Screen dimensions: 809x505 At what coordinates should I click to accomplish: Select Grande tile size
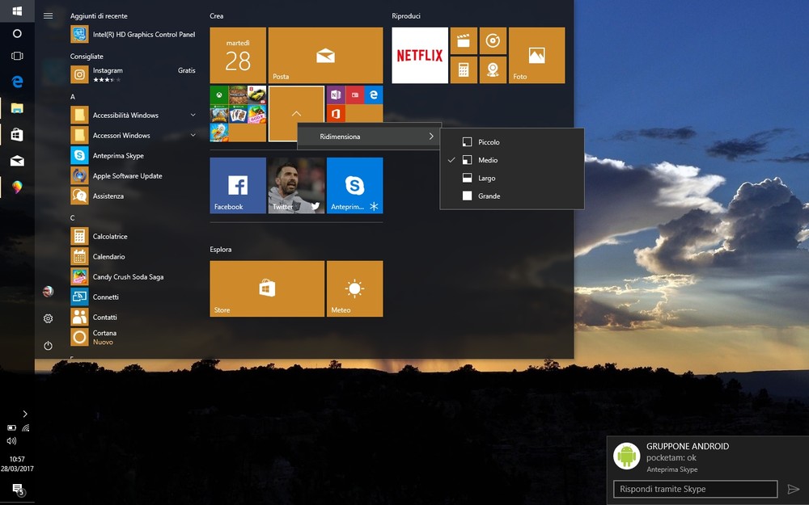point(512,196)
